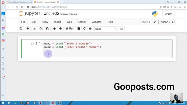Go forward in the browser history
The width and height of the screenshot is (187, 105).
tap(13, 7)
